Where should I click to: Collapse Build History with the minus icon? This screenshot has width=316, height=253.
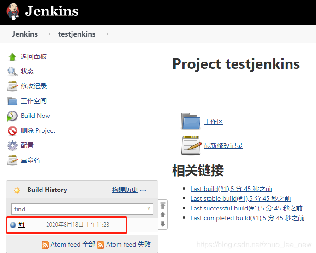coord(143,191)
